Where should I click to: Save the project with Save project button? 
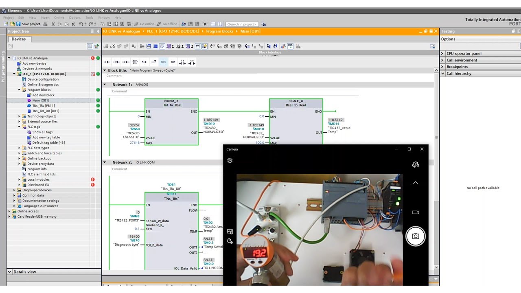28,24
